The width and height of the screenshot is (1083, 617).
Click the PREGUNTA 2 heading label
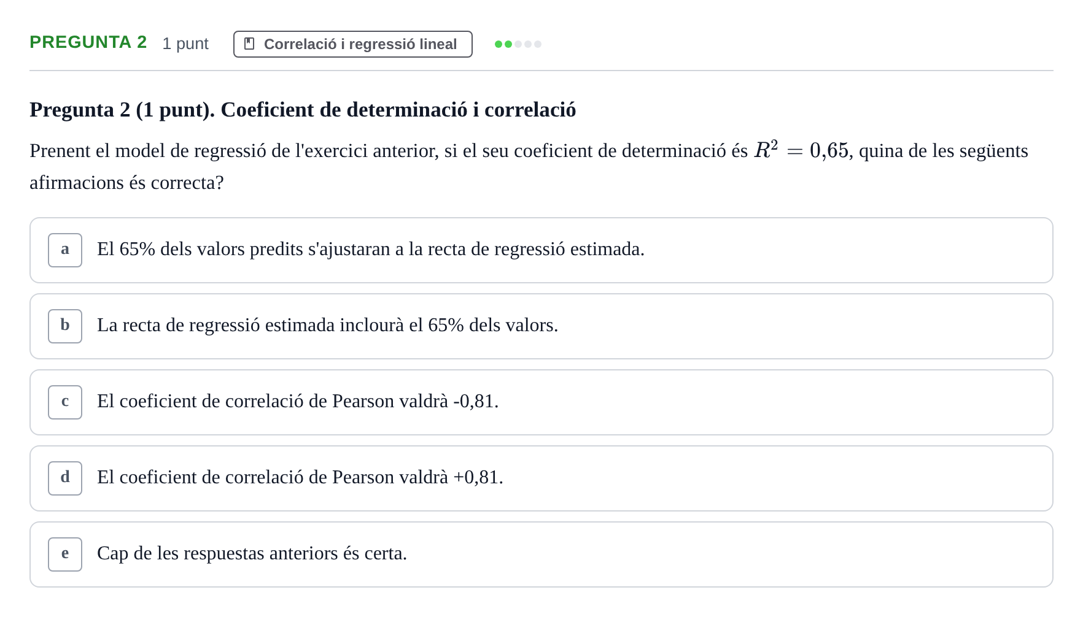88,42
